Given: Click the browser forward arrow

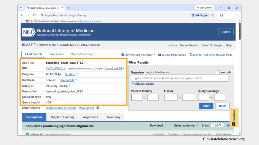Looking at the screenshot, I should point(28,15).
